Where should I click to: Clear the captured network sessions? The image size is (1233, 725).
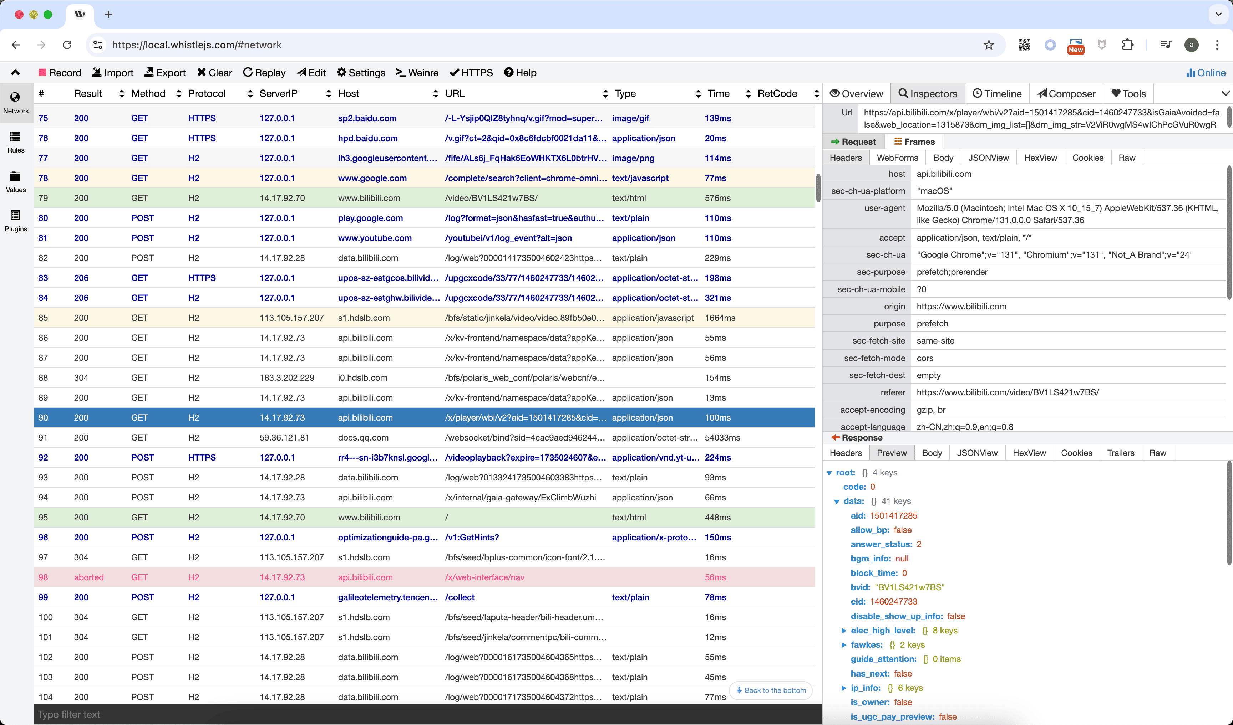tap(214, 72)
